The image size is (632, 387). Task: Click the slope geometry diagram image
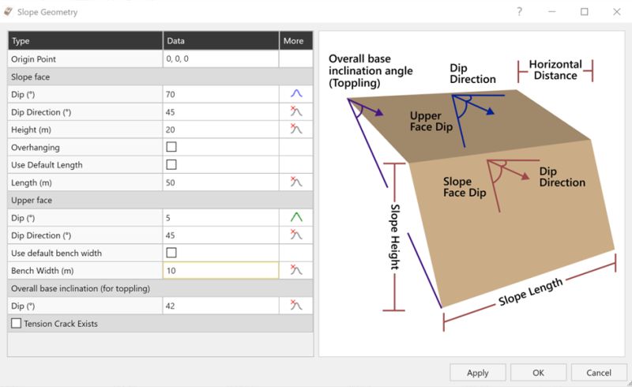(472, 193)
